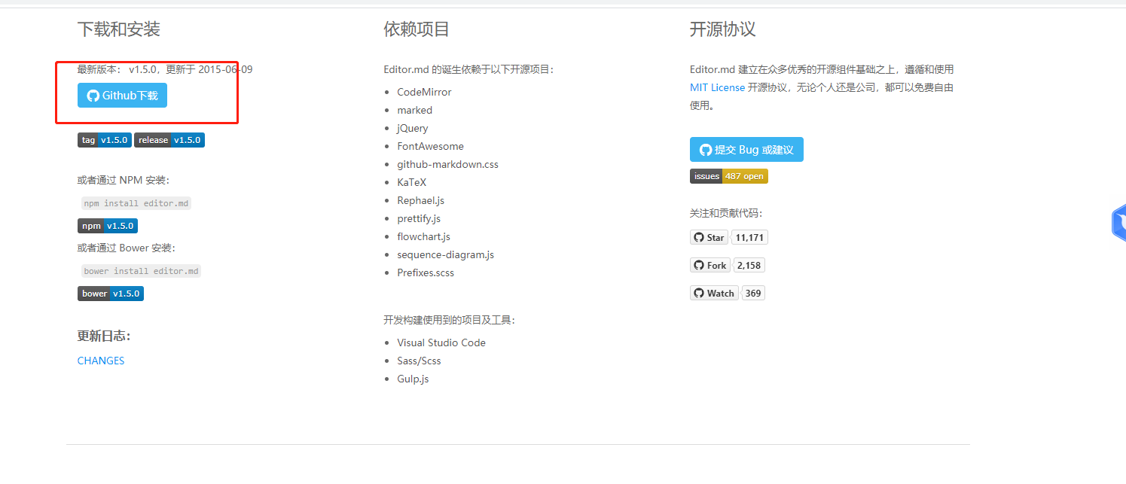Open the 2,158 forks count
This screenshot has width=1126, height=484.
pos(749,265)
